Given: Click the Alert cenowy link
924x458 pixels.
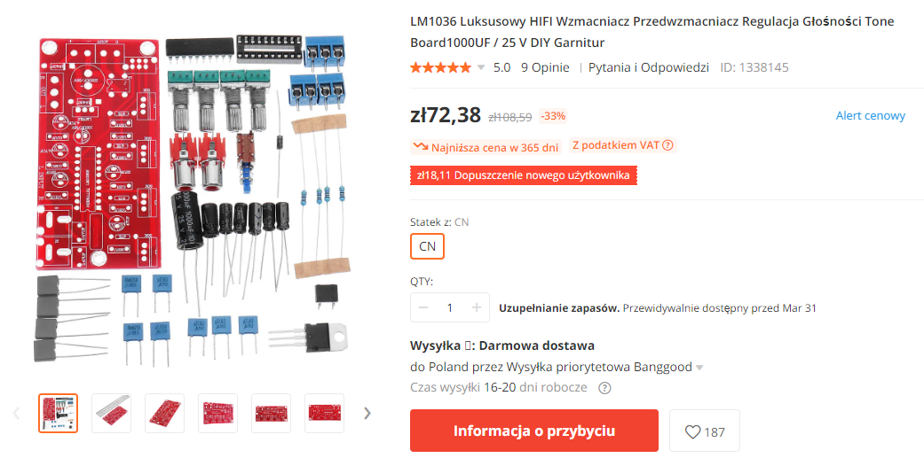Looking at the screenshot, I should [x=871, y=115].
